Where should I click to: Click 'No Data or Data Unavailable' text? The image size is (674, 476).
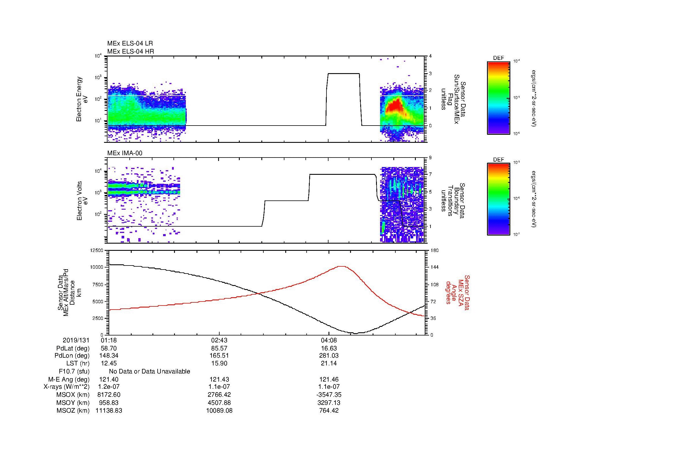pos(150,371)
